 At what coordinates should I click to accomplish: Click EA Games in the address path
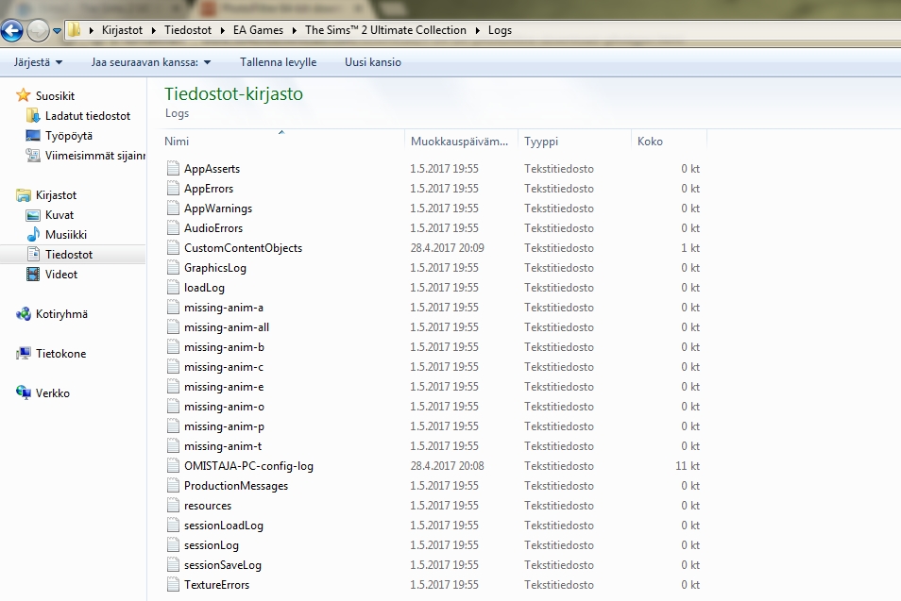[258, 30]
